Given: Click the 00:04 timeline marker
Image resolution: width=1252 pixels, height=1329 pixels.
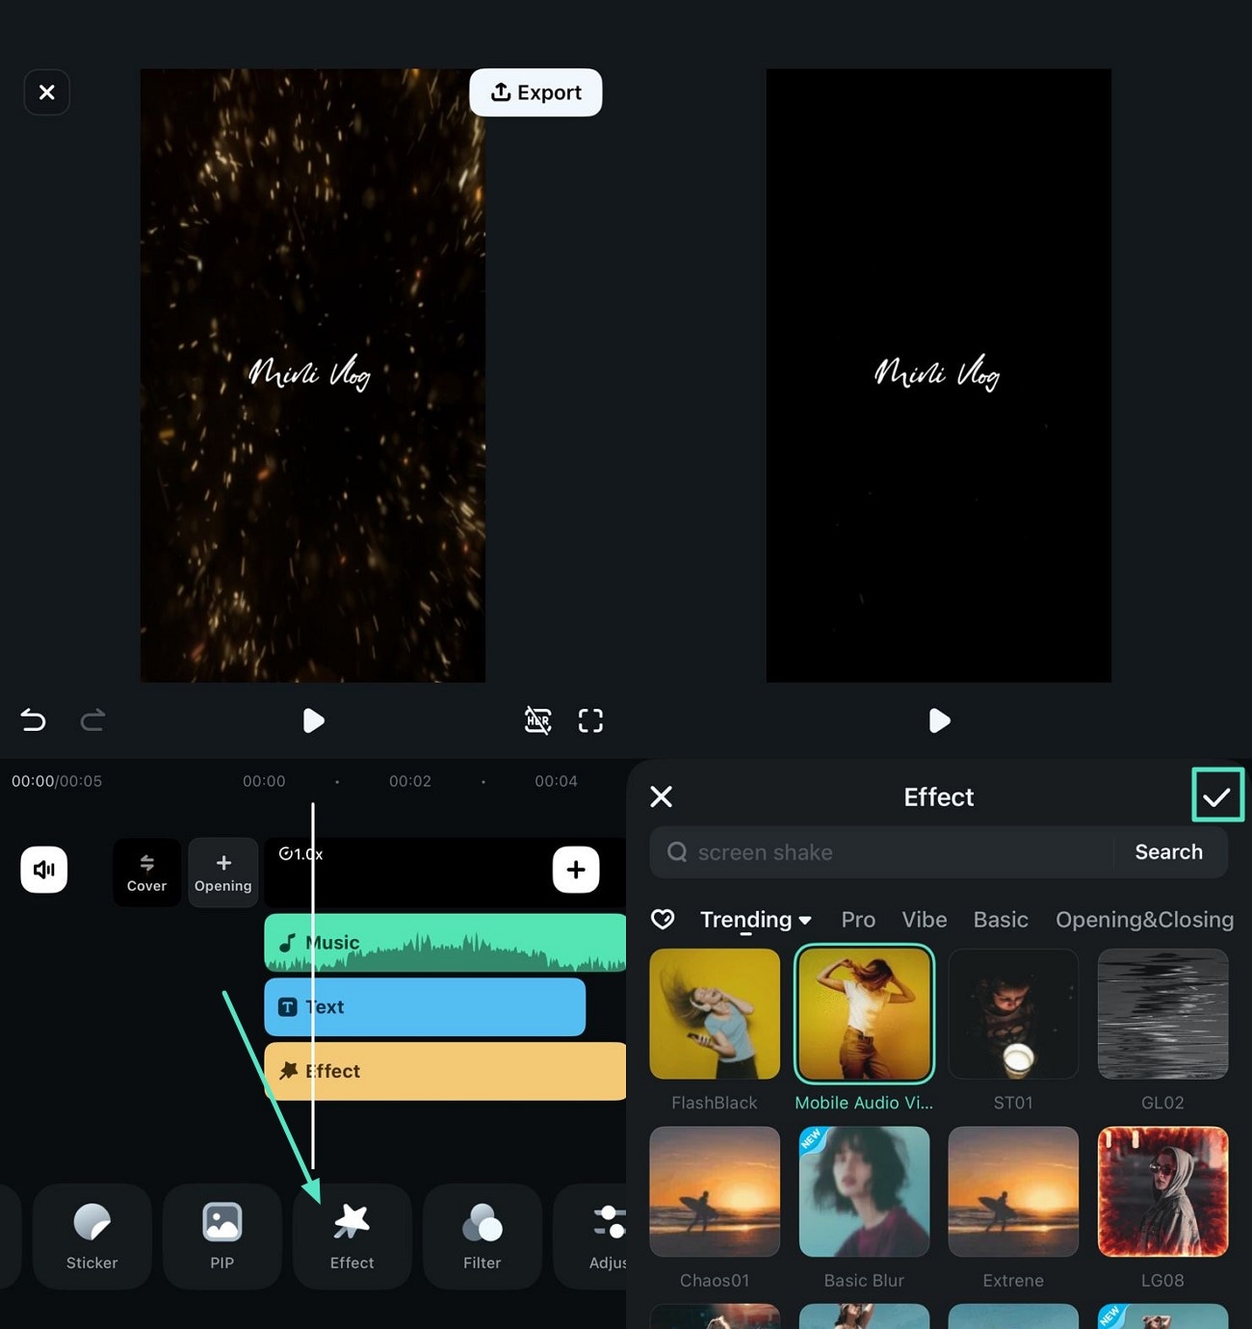Looking at the screenshot, I should pos(556,781).
